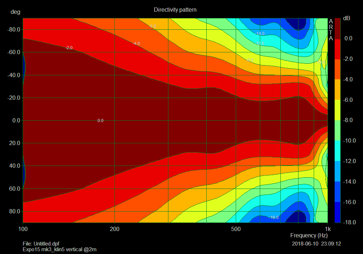Click the '60.0' degree axis label
Screen dimensions: 363x254
(x=15, y=189)
